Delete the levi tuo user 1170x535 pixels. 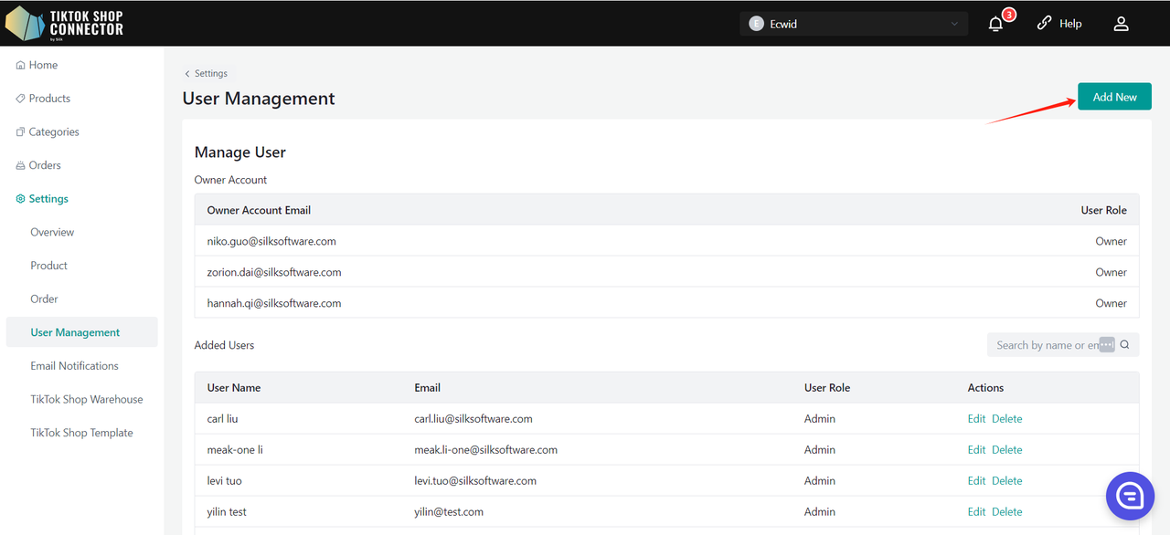[x=1007, y=481]
